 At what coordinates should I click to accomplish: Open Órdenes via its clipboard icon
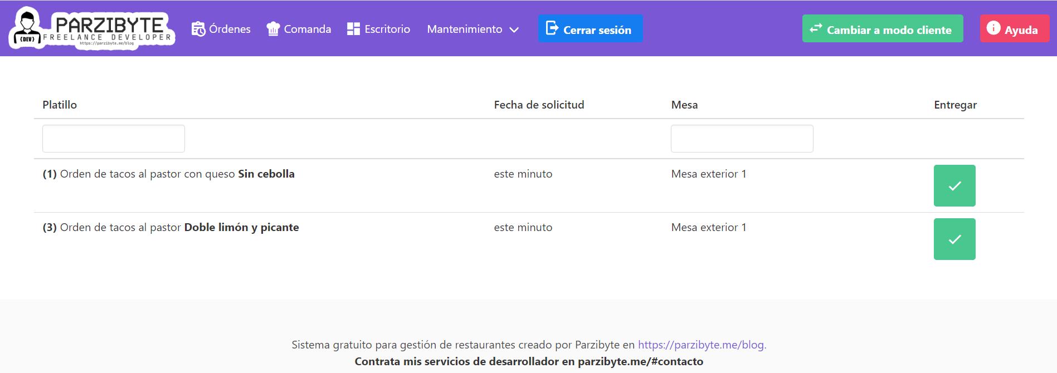[198, 29]
